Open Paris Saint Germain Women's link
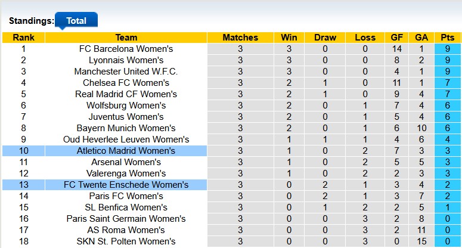Screen dimensions: 462x248 (x=126, y=219)
